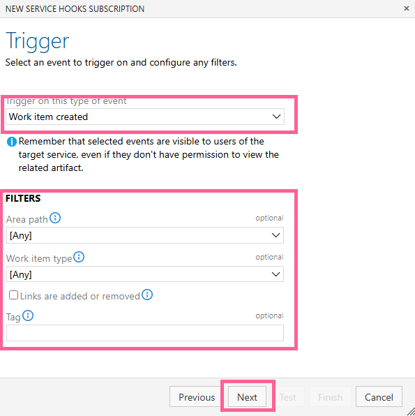
Task: Go to the Next step
Action: tap(247, 397)
